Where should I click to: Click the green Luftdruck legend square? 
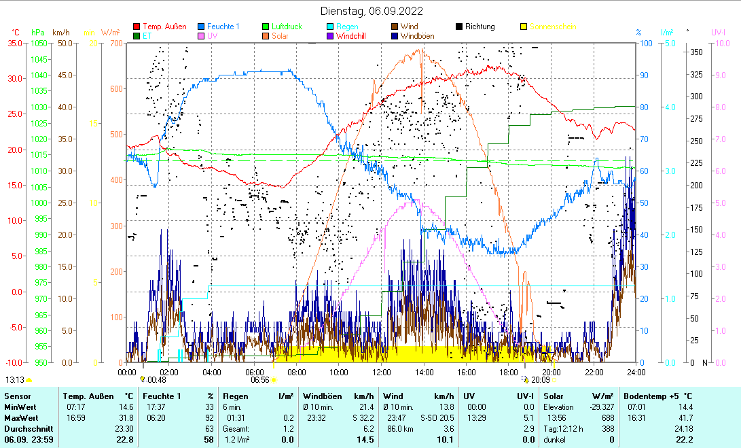(266, 27)
